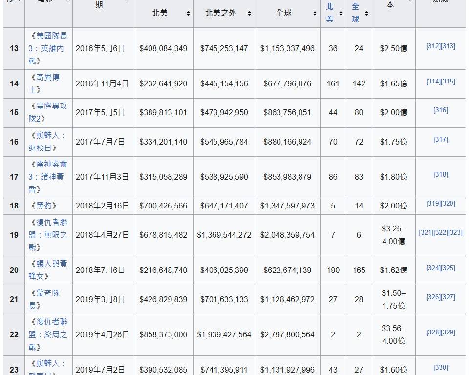Screen dimensions: 471x375
Task: Follow citation [328]
Action: point(433,332)
